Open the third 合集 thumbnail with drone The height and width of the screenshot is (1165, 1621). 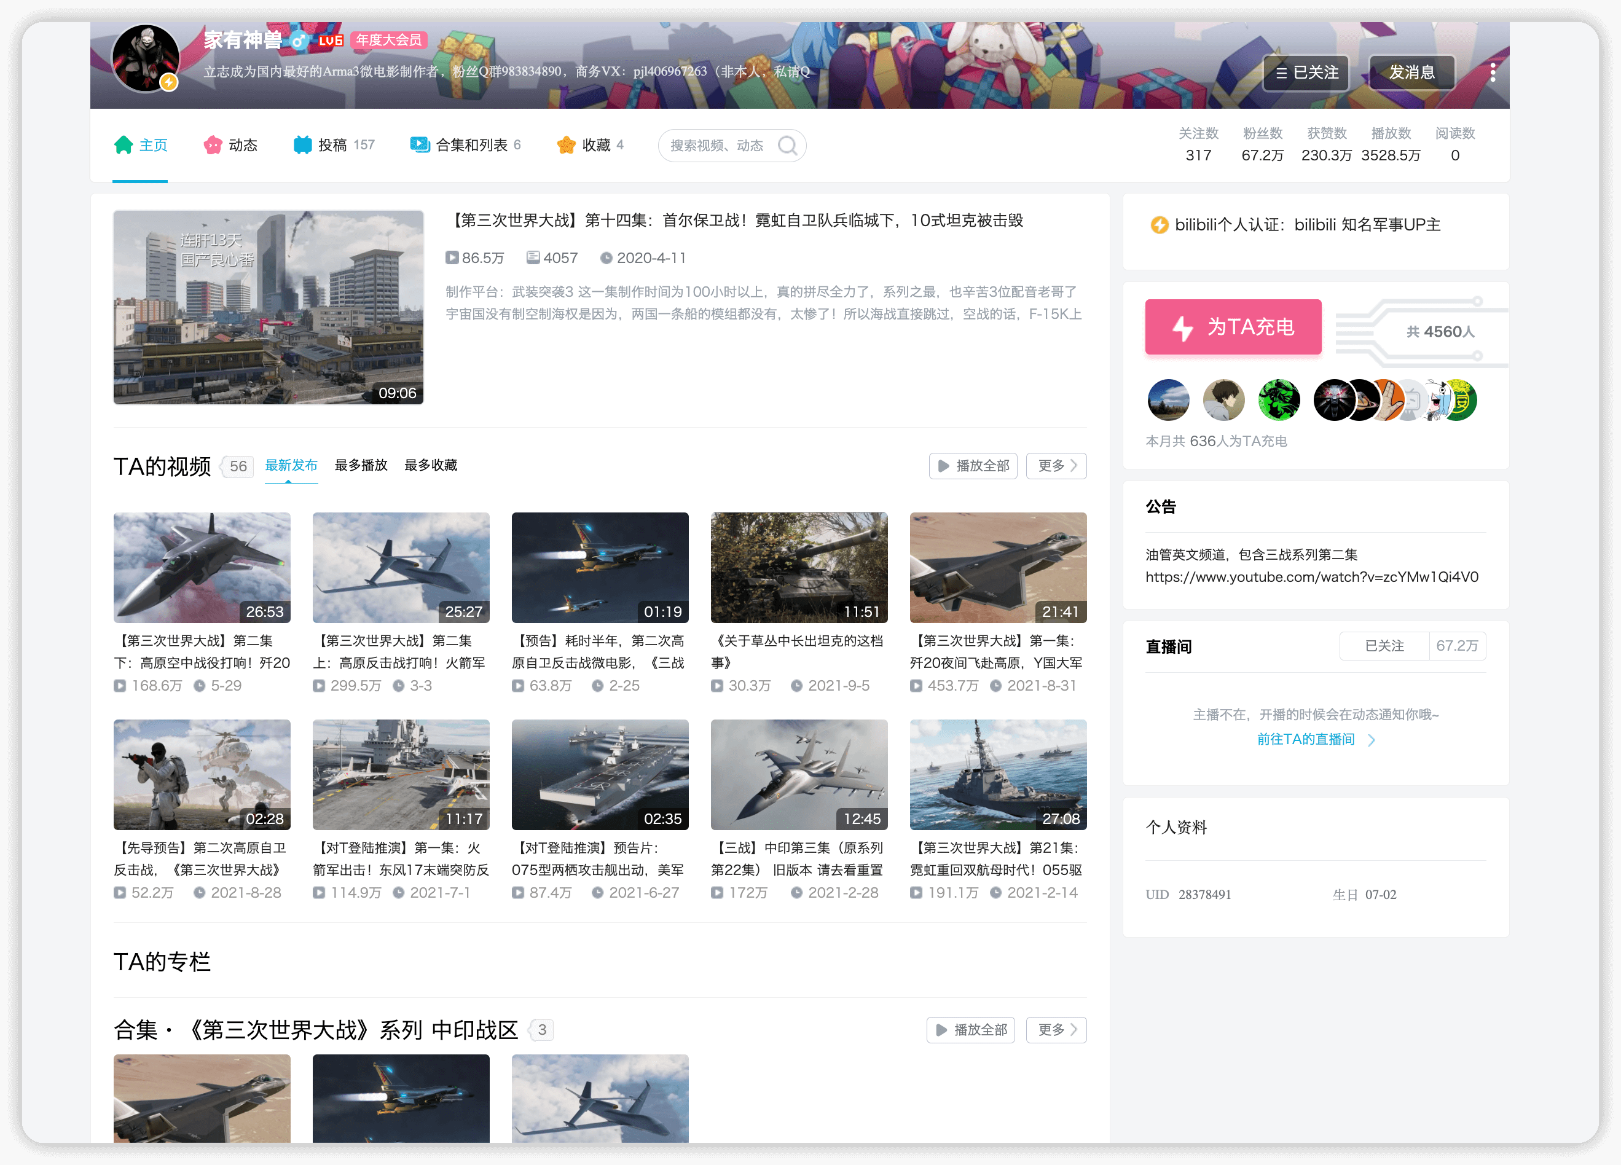click(600, 1099)
